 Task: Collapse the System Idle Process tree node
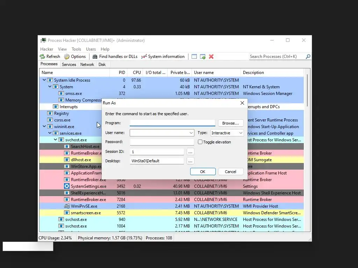(44, 80)
